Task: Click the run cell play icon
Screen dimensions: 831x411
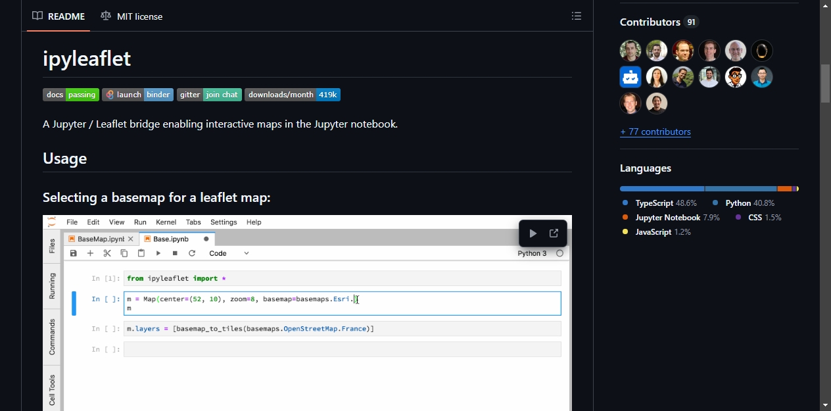Action: coord(158,253)
